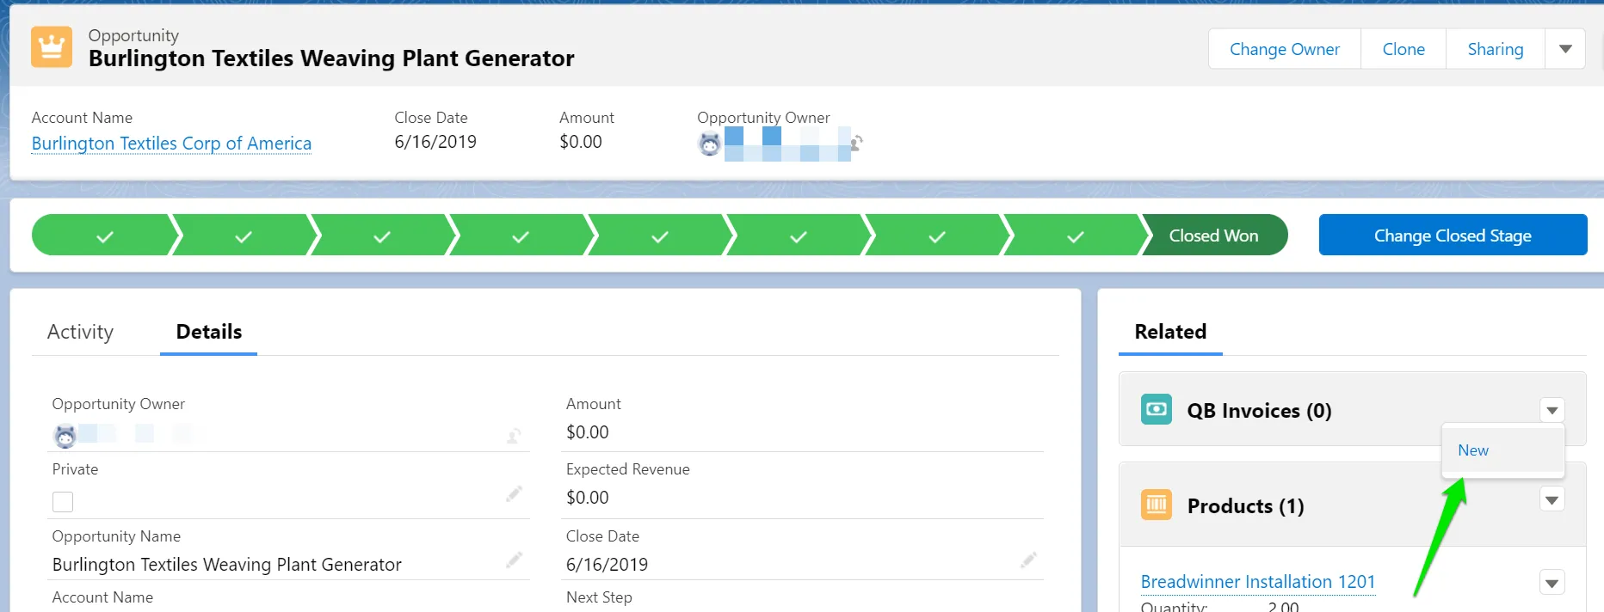Click the Sharing button
Image resolution: width=1604 pixels, height=612 pixels.
1496,49
